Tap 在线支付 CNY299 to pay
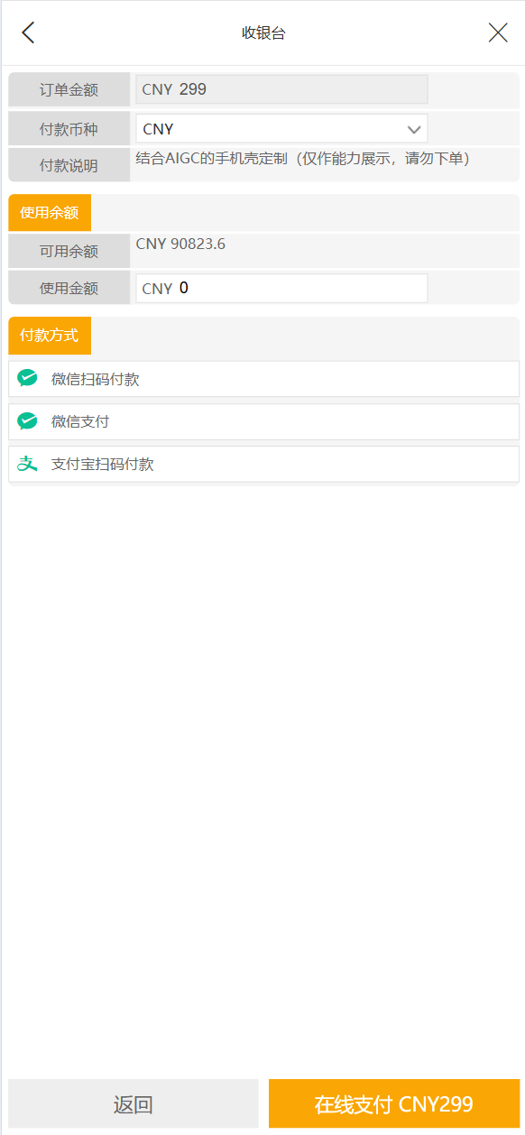Screen dimensions: 525x1135 (394, 1104)
